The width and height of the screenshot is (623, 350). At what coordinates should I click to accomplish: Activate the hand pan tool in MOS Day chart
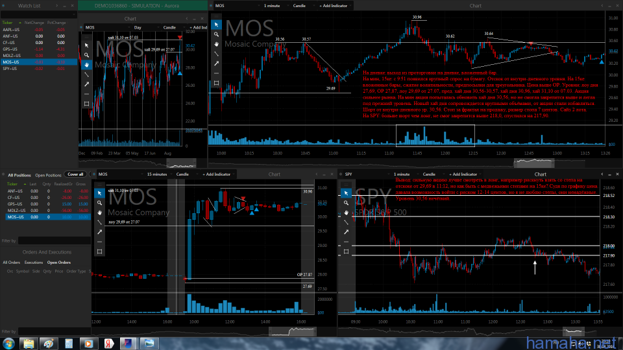[x=86, y=65]
